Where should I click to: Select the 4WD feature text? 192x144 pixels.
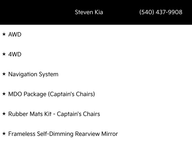tap(15, 54)
